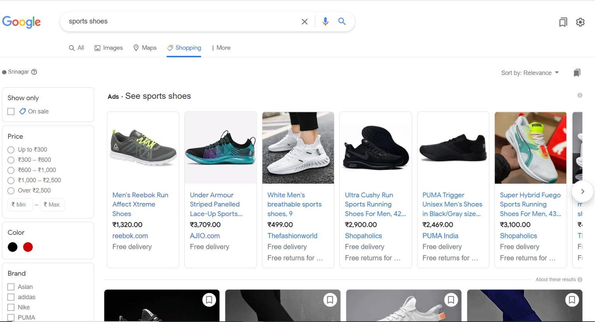This screenshot has width=595, height=322.
Task: Open the Sort by Relevance dropdown
Action: 530,73
